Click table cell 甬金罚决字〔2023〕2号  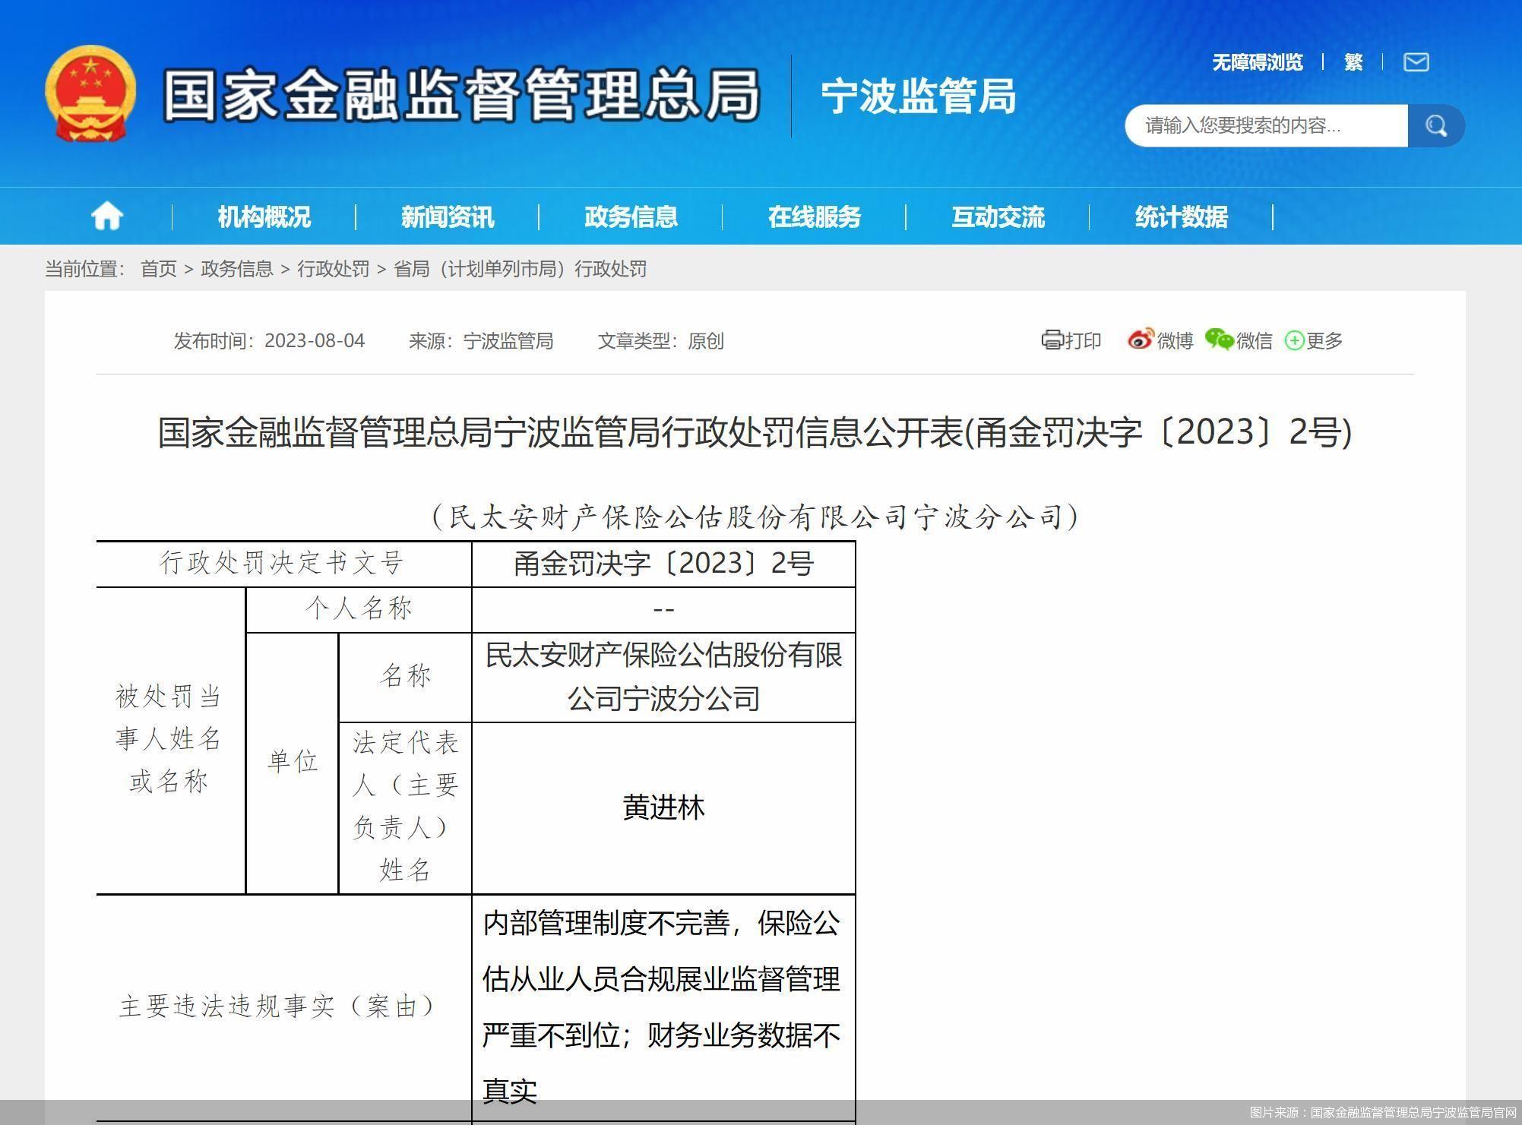tap(663, 564)
